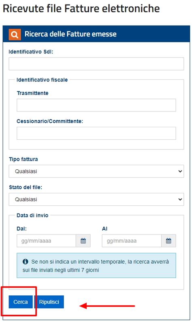Click the Trasmittente label
The image size is (192, 322).
(32, 93)
